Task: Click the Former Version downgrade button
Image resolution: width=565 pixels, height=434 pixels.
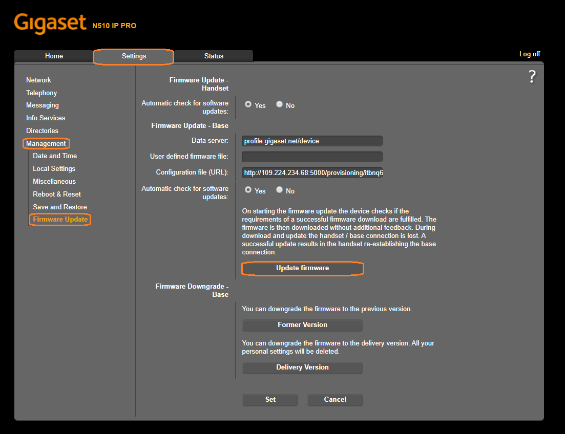Action: pyautogui.click(x=302, y=325)
